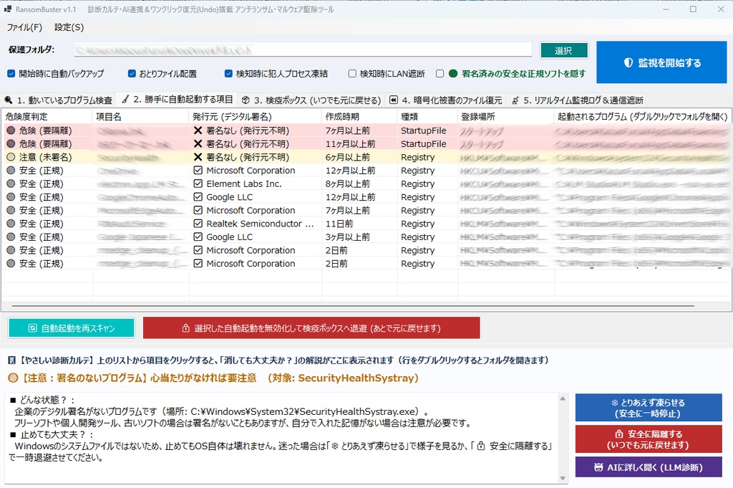Click down arrow of description scrollbar
Image resolution: width=733 pixels, height=488 pixels.
click(x=563, y=478)
